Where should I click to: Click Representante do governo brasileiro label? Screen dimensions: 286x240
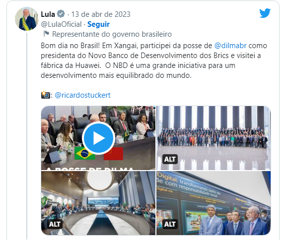(x=112, y=34)
